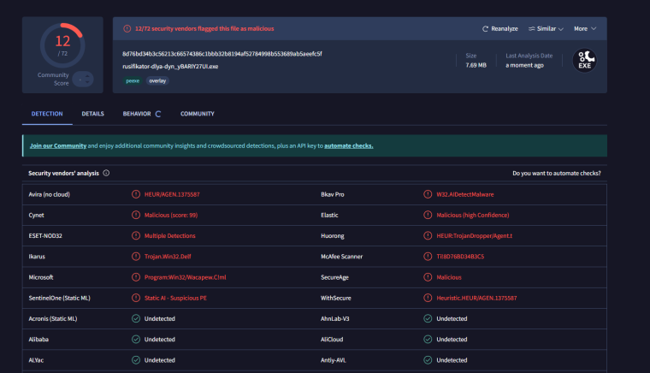
Task: Click the Trojan.Win32.Delf result
Action: click(168, 257)
